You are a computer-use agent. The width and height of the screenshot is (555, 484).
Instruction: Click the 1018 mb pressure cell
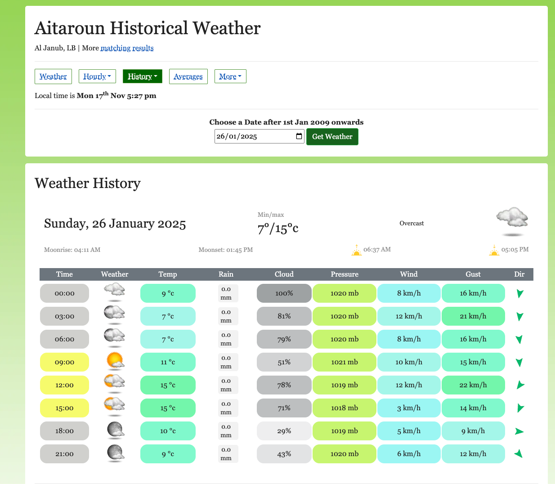[345, 408]
